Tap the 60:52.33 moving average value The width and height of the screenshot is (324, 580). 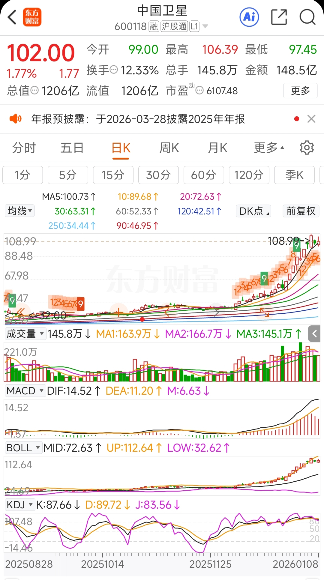point(137,211)
